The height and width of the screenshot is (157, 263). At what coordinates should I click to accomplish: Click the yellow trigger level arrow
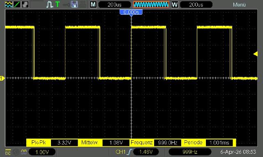[256, 54]
